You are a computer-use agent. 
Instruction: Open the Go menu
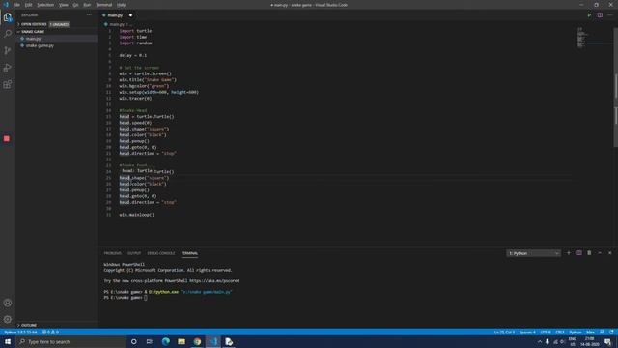click(75, 5)
